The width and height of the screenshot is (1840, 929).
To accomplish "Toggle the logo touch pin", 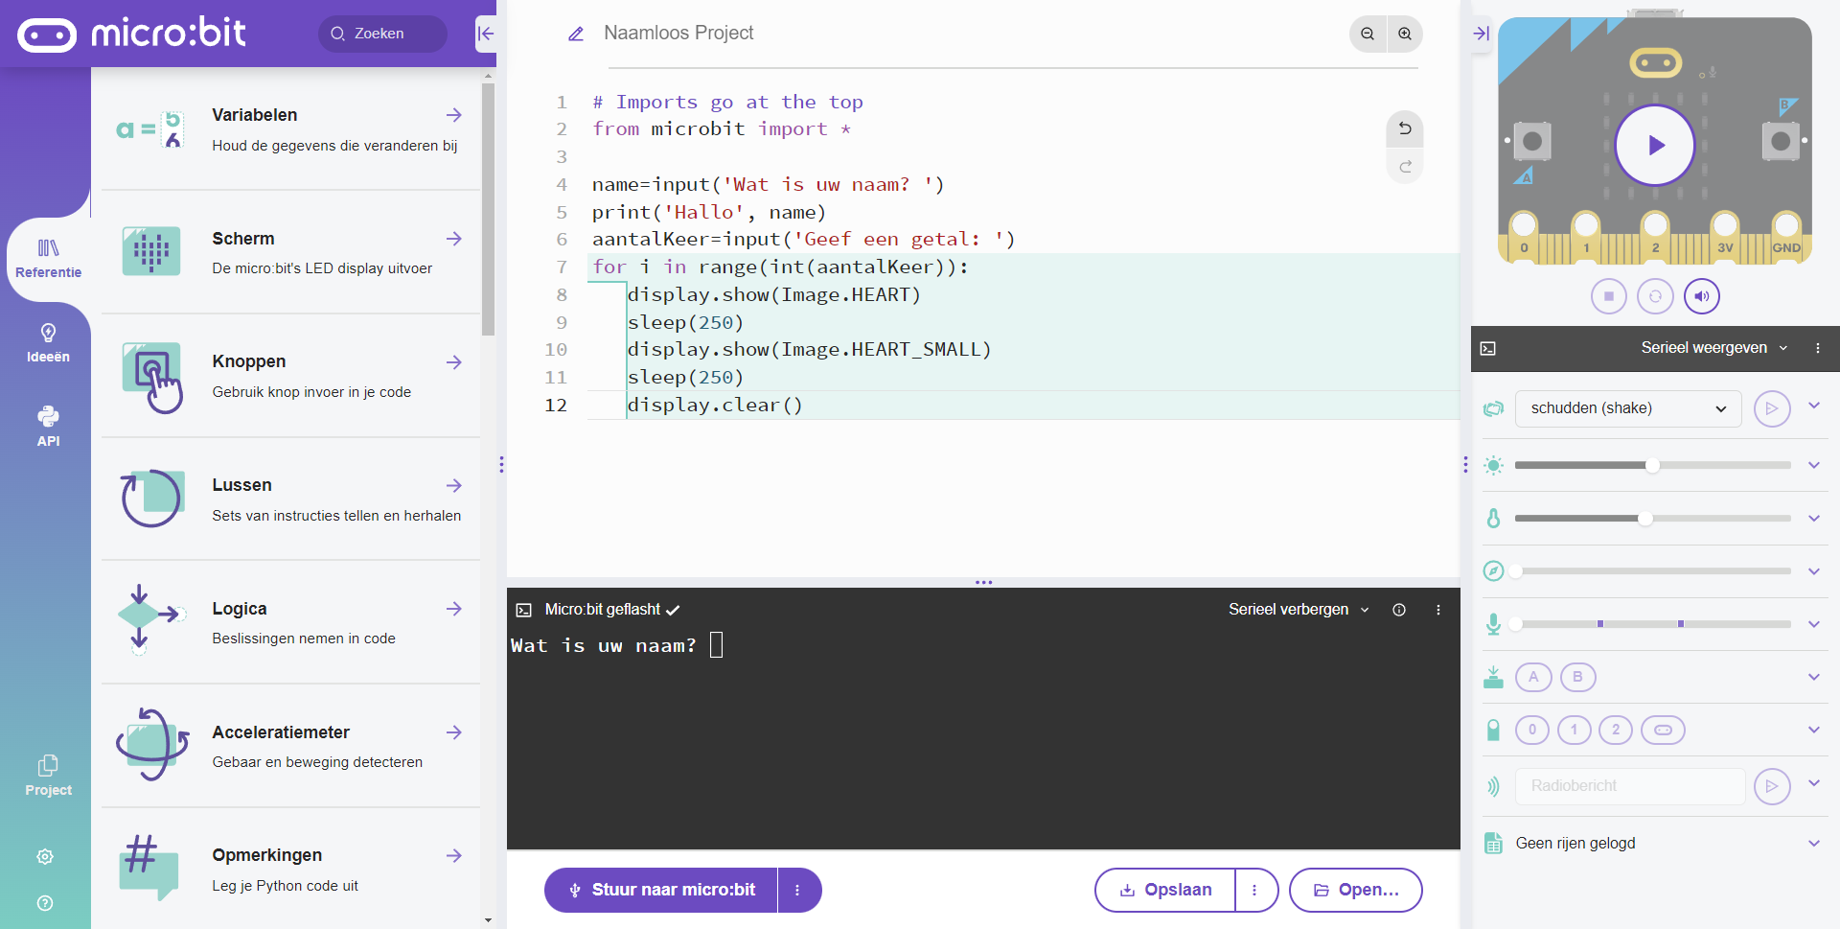I will pyautogui.click(x=1663, y=730).
